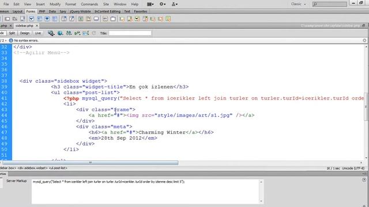Insert a Checkbox form element
This screenshot has height=207, width=369.
click(32, 19)
